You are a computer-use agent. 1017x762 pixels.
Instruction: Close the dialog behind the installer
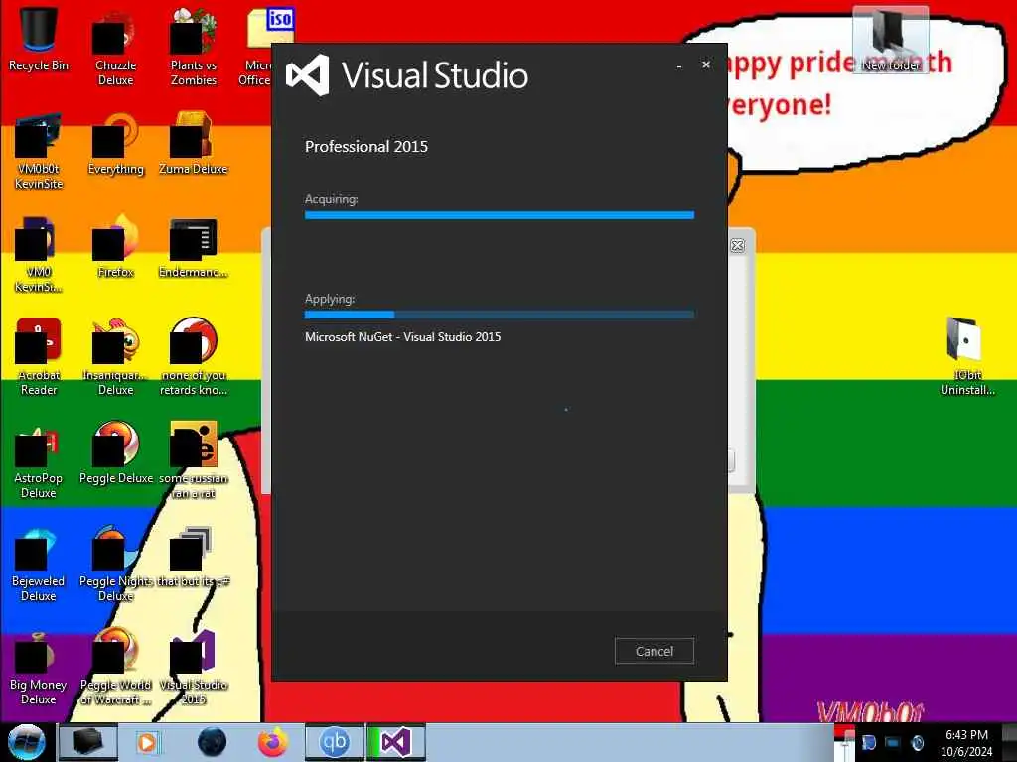738,246
